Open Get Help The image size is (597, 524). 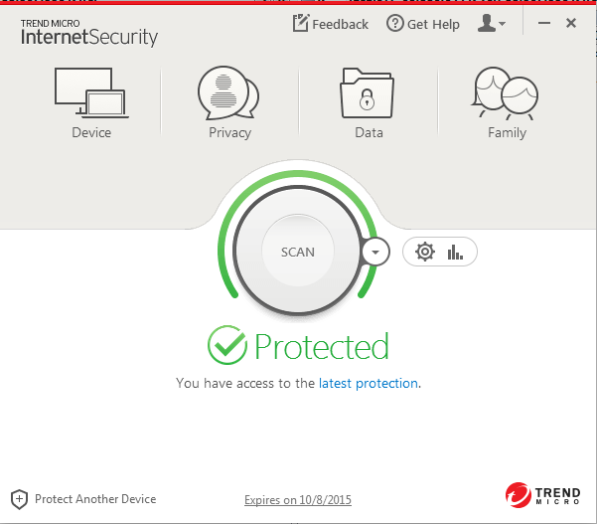(423, 24)
